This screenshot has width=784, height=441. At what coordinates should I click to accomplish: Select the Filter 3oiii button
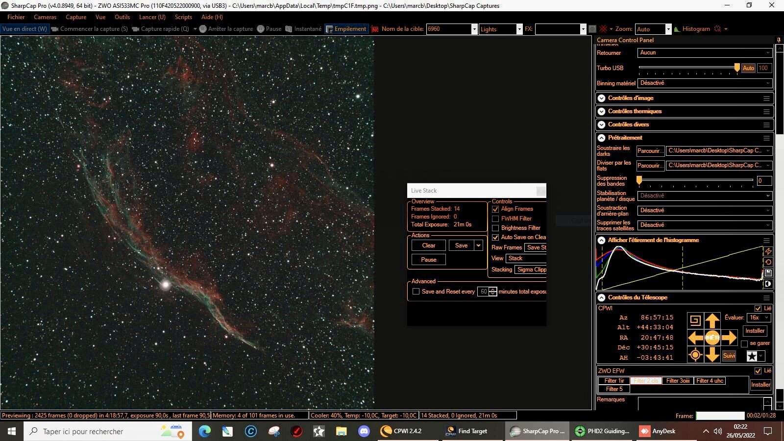(678, 381)
